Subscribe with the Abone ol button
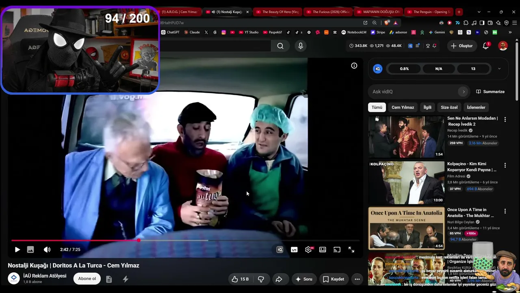The image size is (520, 293). 87,279
